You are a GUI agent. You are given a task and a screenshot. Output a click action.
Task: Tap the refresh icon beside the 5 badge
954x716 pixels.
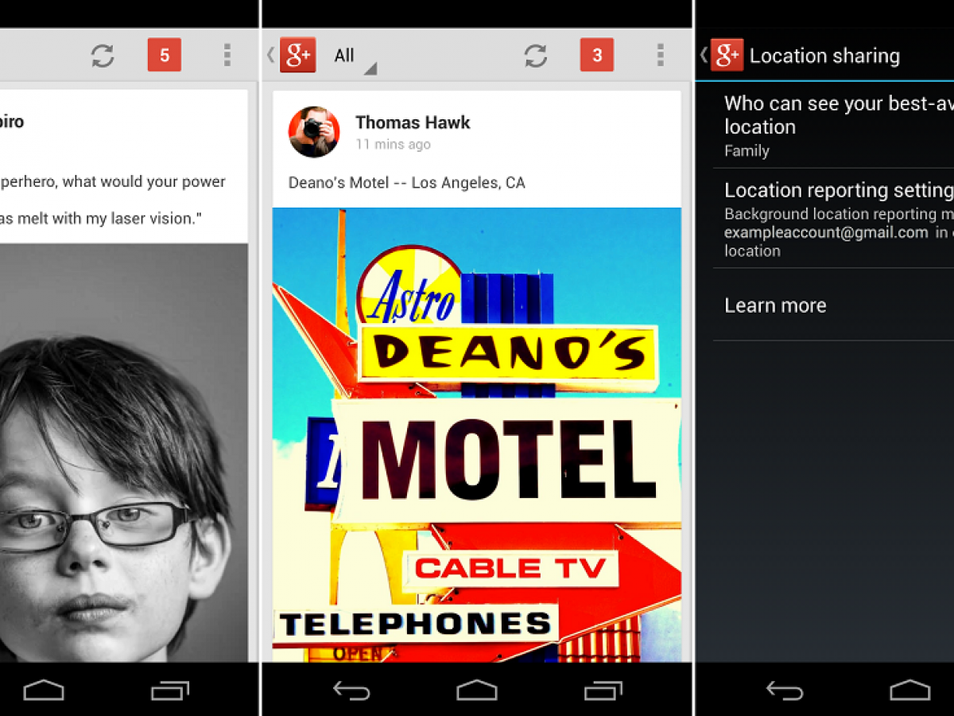[x=103, y=56]
